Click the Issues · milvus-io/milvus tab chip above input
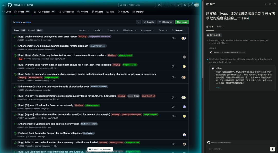This screenshot has height=153, width=278. click(x=219, y=142)
